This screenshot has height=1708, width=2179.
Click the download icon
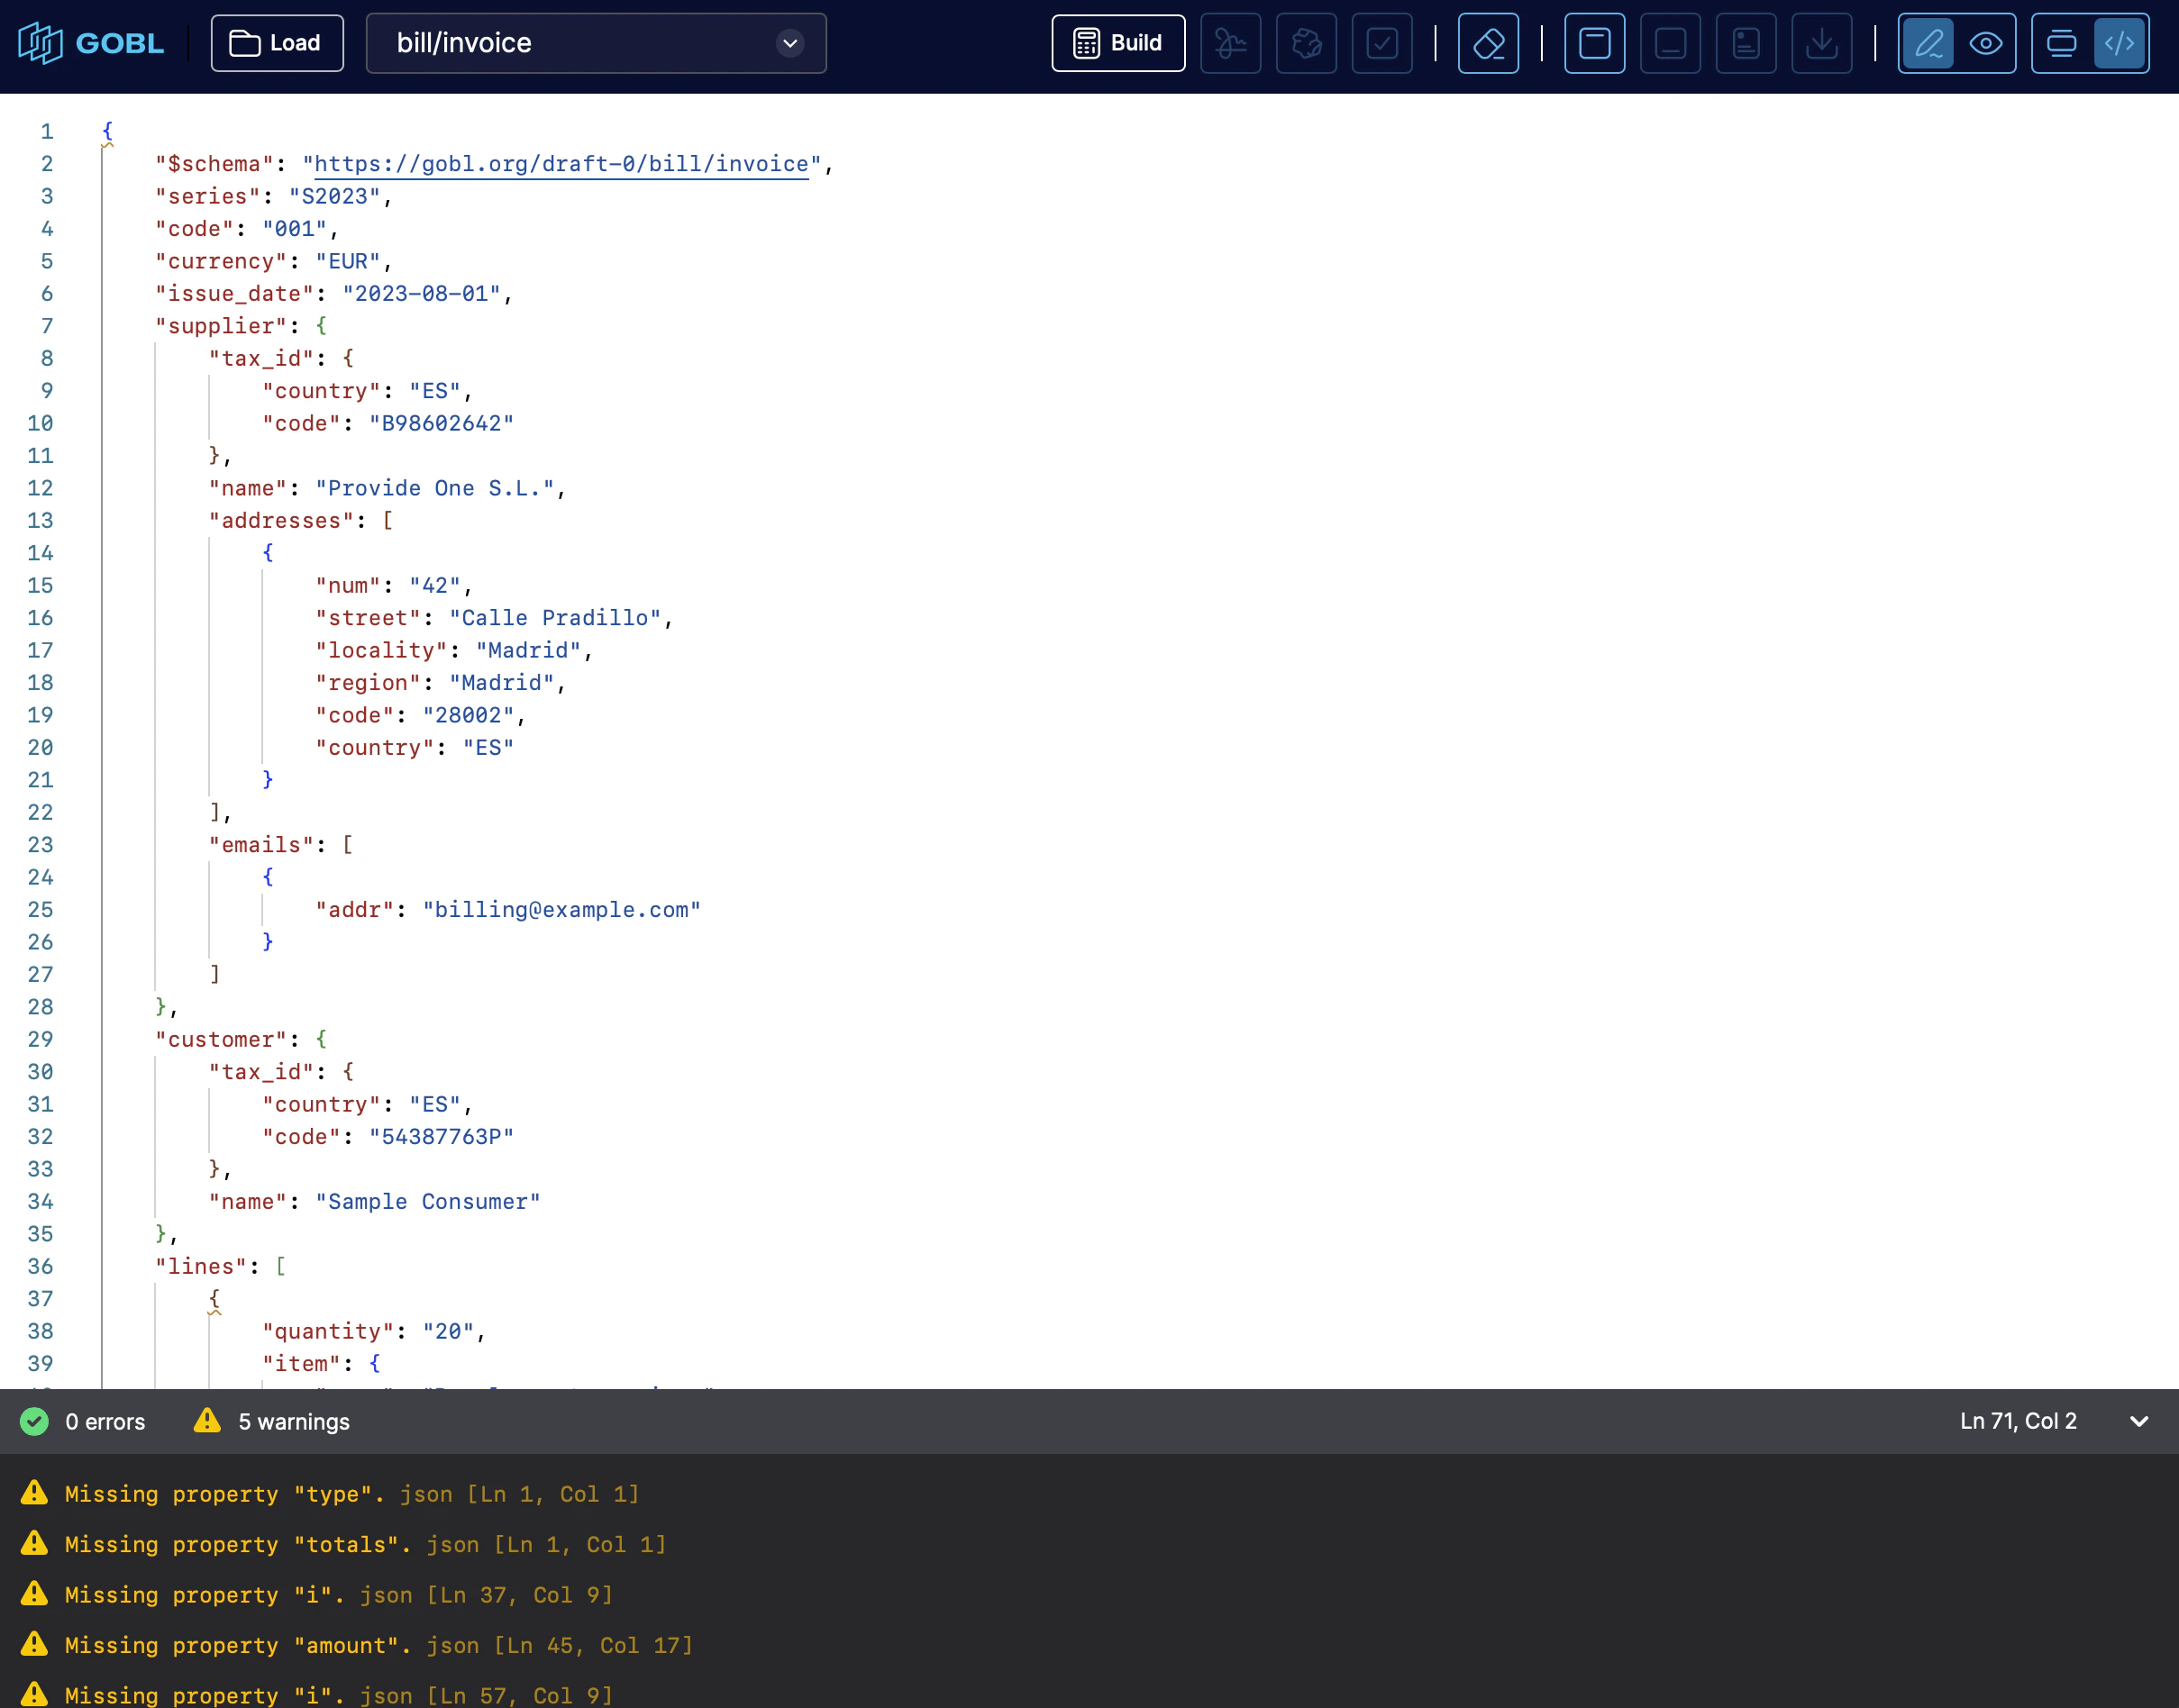1821,43
